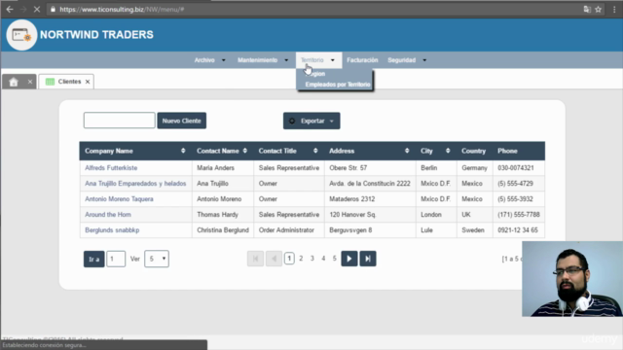Screen dimensions: 623x350
Task: Sort by City column arrows
Action: pyautogui.click(x=448, y=151)
